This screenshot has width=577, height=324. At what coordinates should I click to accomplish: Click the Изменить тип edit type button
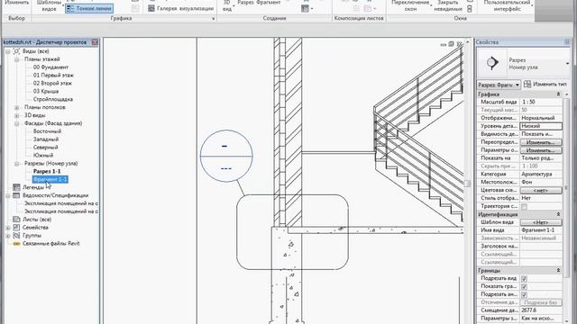545,85
